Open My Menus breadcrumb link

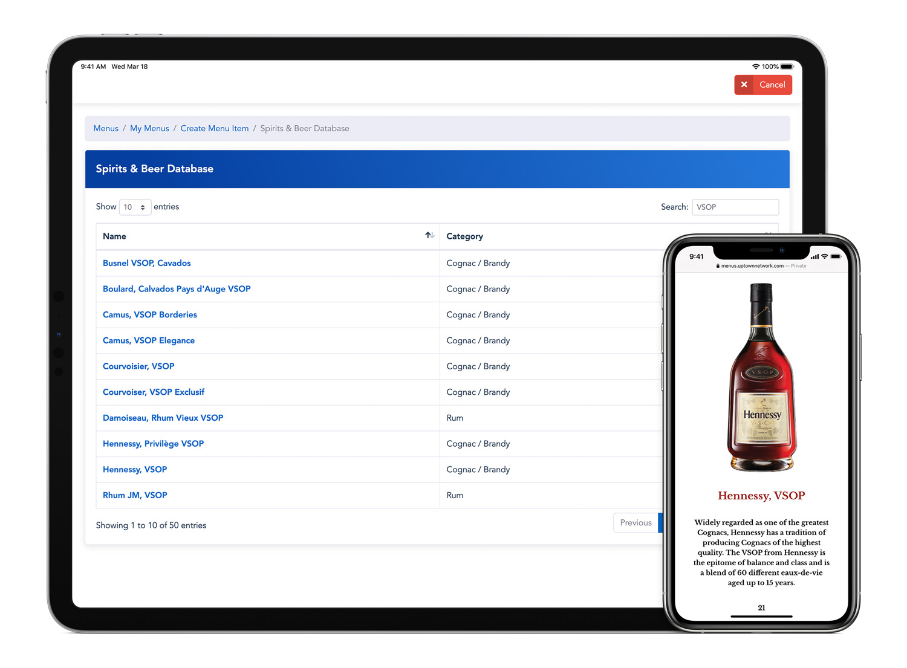pos(149,128)
